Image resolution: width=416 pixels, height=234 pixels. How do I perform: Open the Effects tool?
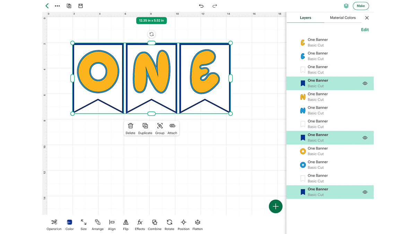[140, 224]
